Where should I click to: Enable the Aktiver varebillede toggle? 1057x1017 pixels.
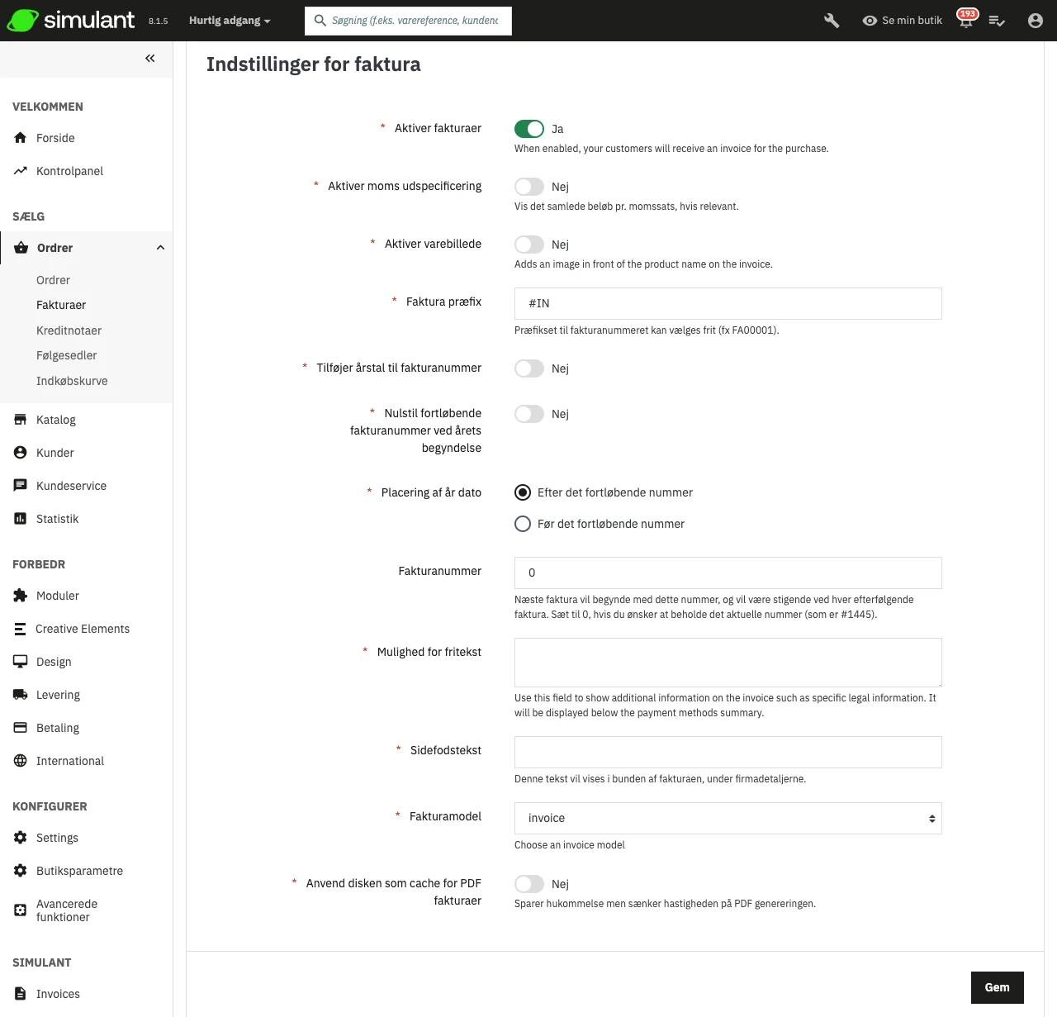pyautogui.click(x=529, y=245)
